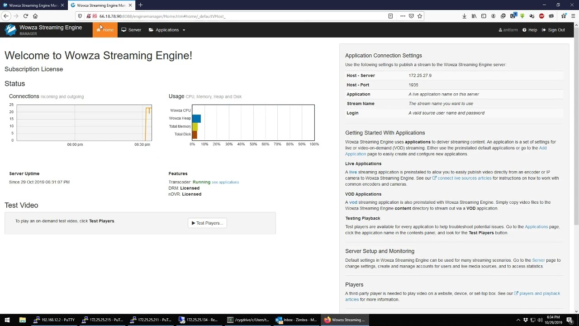Follow the Server page link
Screen dimensions: 579x326
coord(538,260)
